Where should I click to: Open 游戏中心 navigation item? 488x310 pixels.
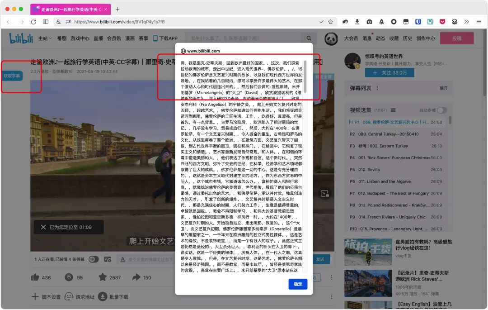[x=80, y=38]
